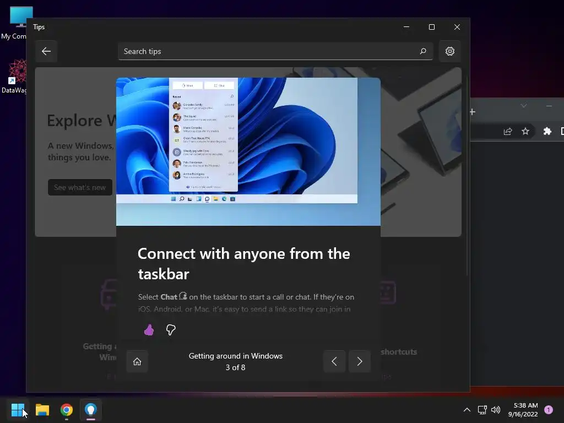Screen dimensions: 564x423
Task: Go to previous tip arrow
Action: point(334,361)
